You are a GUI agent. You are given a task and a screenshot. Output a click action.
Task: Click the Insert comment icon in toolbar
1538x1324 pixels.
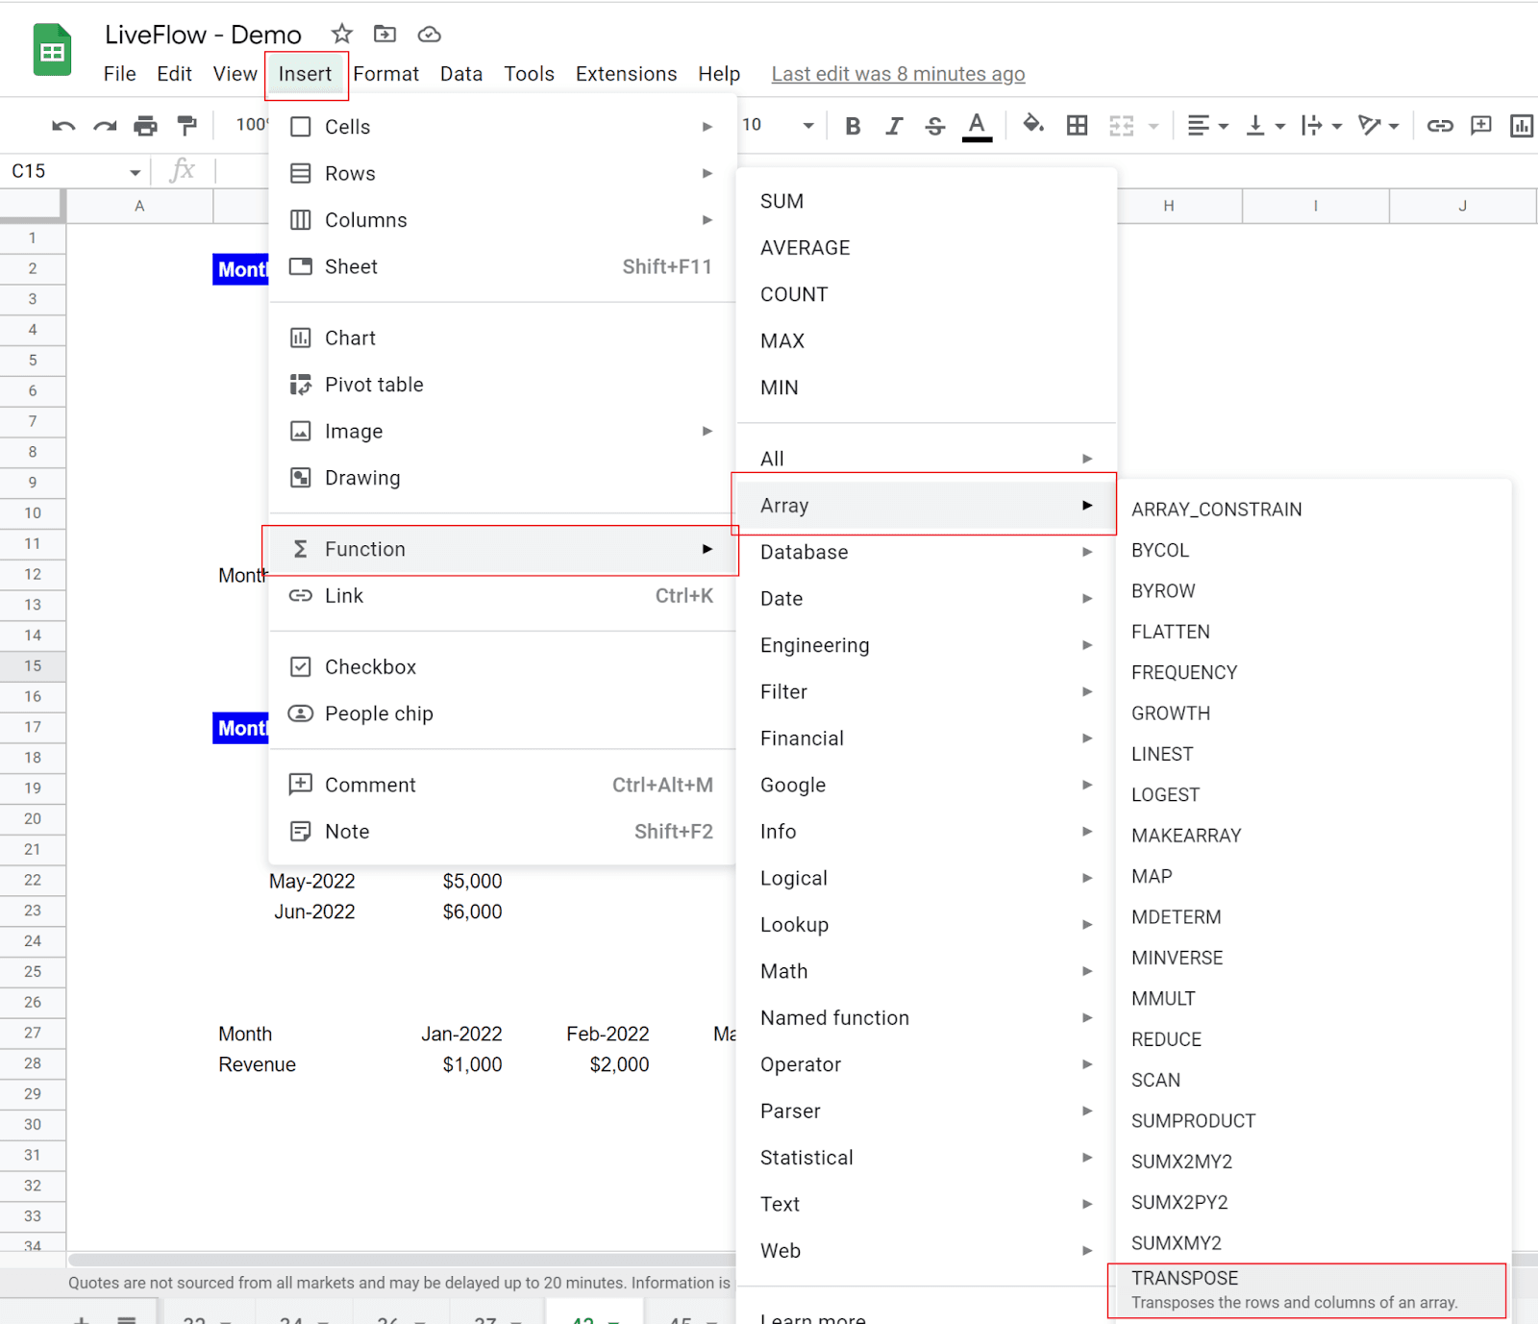point(1481,126)
